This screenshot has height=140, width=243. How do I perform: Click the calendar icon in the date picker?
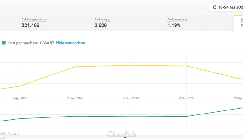pos(215,7)
